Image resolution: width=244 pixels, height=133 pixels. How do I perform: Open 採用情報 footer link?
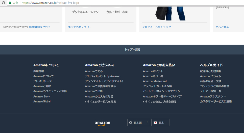(x=38, y=71)
